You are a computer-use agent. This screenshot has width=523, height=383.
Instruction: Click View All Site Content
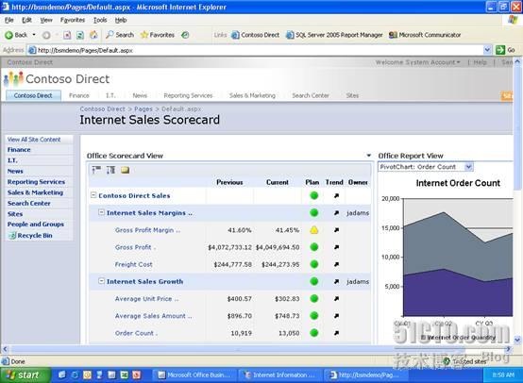34,140
